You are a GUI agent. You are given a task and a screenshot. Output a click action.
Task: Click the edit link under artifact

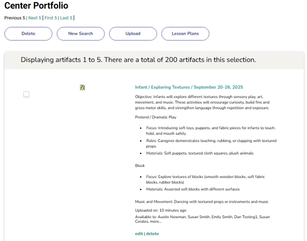(139, 234)
